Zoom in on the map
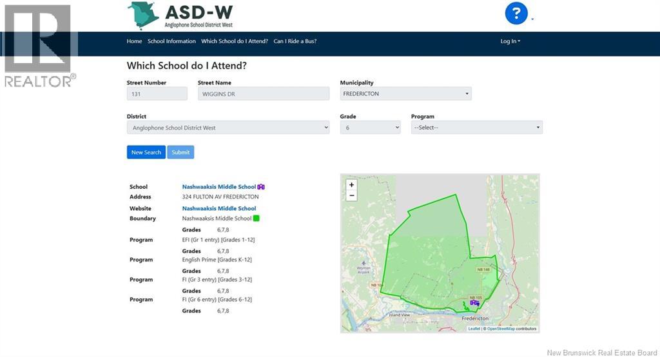Screen dimensions: 660x357 click(351, 185)
